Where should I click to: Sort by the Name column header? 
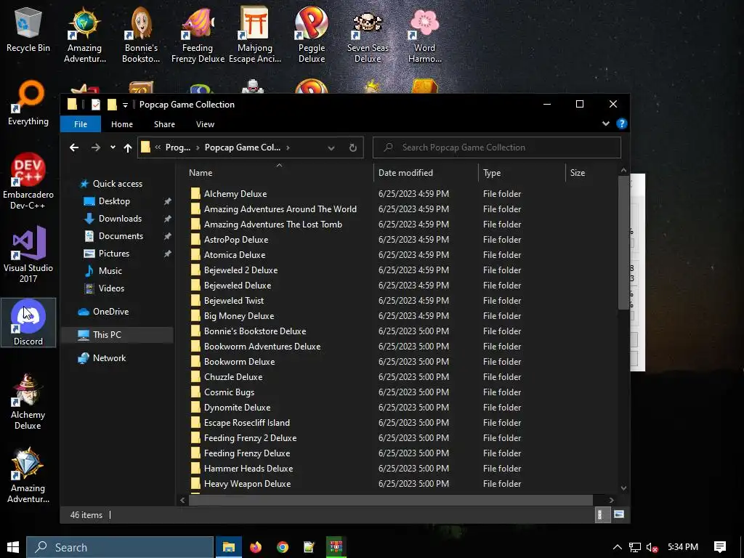point(279,173)
